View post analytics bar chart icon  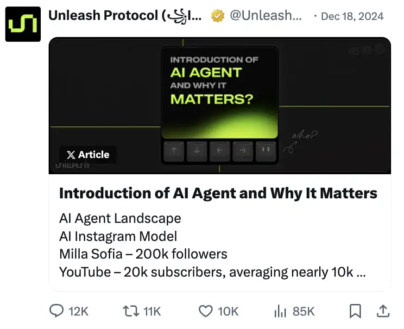pos(280,311)
